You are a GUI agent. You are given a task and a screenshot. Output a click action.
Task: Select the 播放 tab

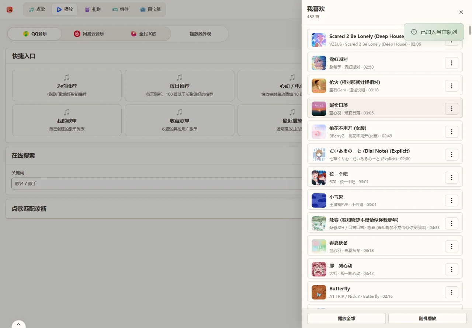[65, 9]
